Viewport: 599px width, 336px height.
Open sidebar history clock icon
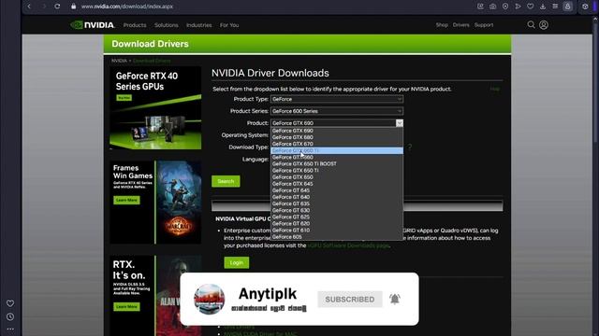point(10,316)
